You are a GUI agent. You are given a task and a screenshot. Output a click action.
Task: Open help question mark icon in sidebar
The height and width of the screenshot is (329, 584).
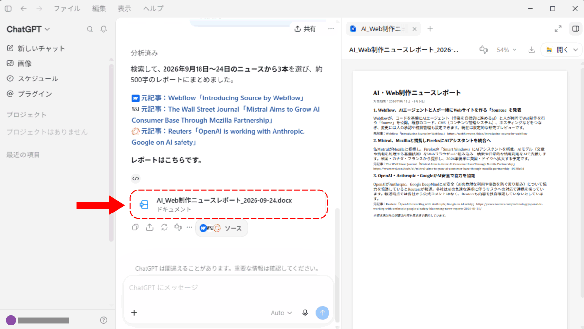[103, 320]
